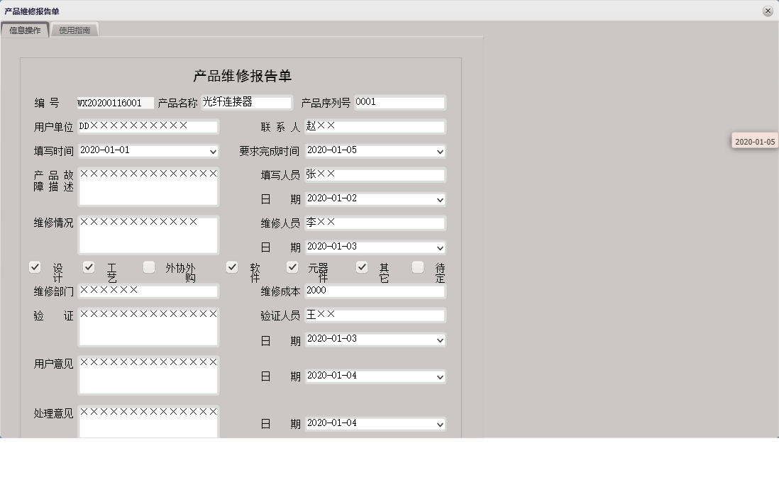Click the 产品故障描述 text area
779x487 pixels.
pyautogui.click(x=148, y=186)
